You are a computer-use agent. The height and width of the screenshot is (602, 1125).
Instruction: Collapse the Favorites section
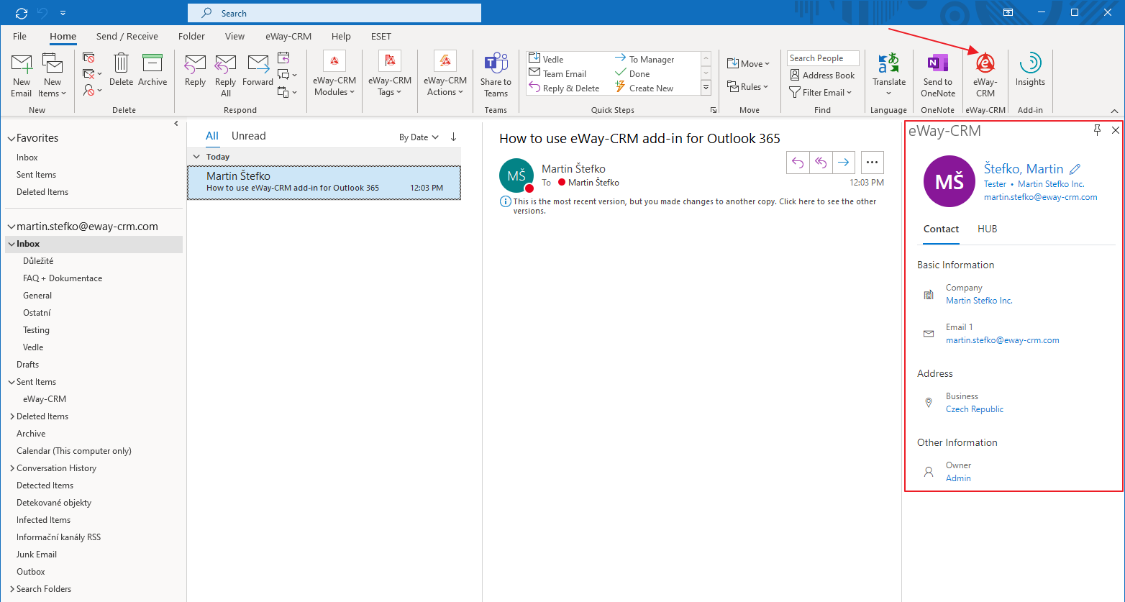[11, 138]
